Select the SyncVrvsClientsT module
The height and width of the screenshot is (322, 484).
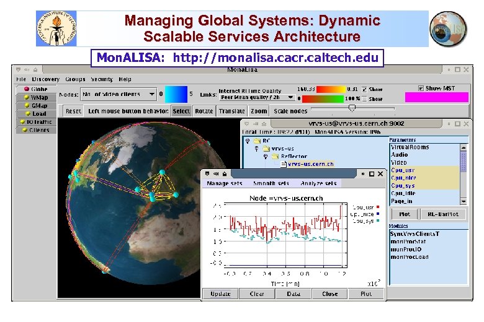click(x=415, y=234)
